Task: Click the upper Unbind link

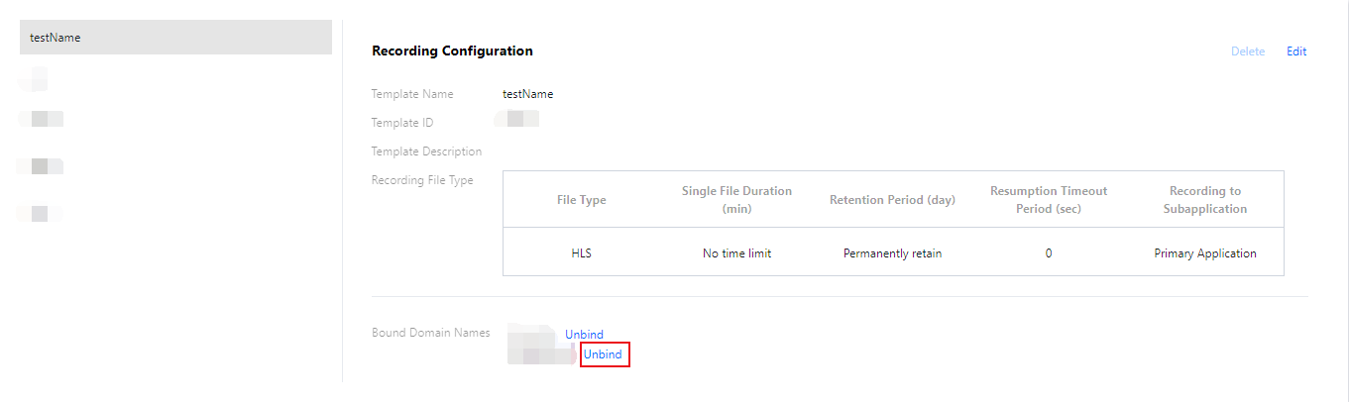Action: pos(584,335)
